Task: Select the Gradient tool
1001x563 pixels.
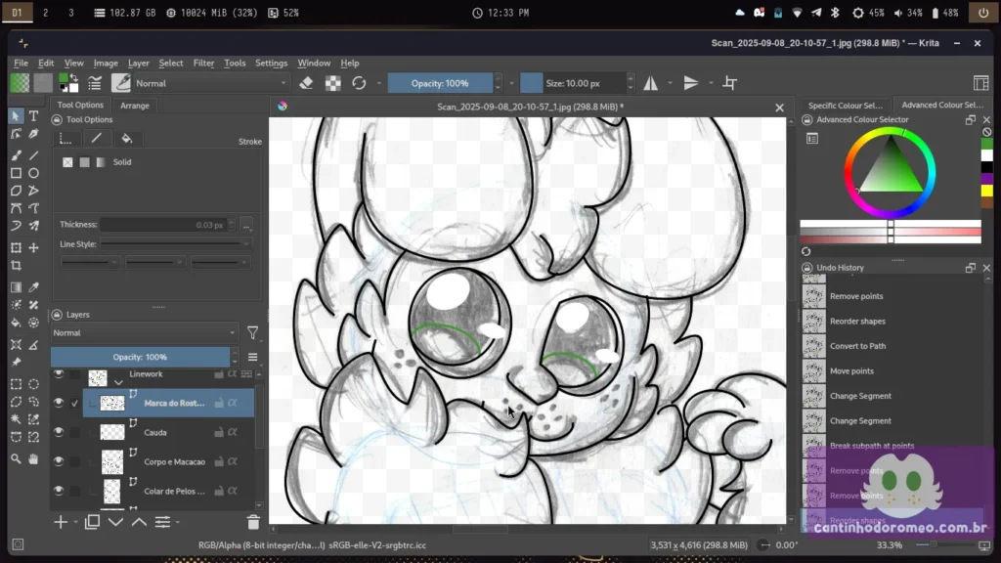Action: pyautogui.click(x=16, y=287)
